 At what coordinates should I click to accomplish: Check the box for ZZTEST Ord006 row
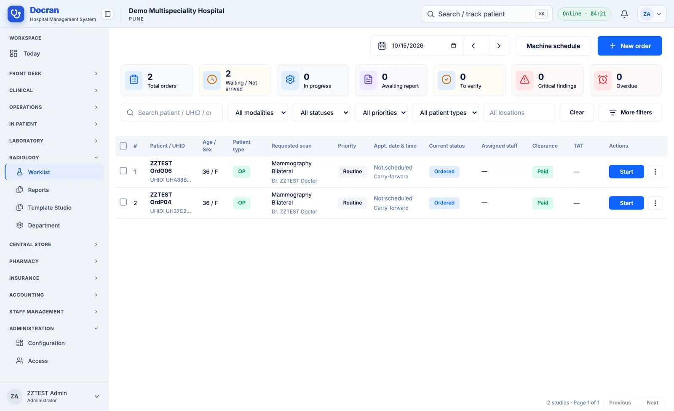tap(123, 171)
